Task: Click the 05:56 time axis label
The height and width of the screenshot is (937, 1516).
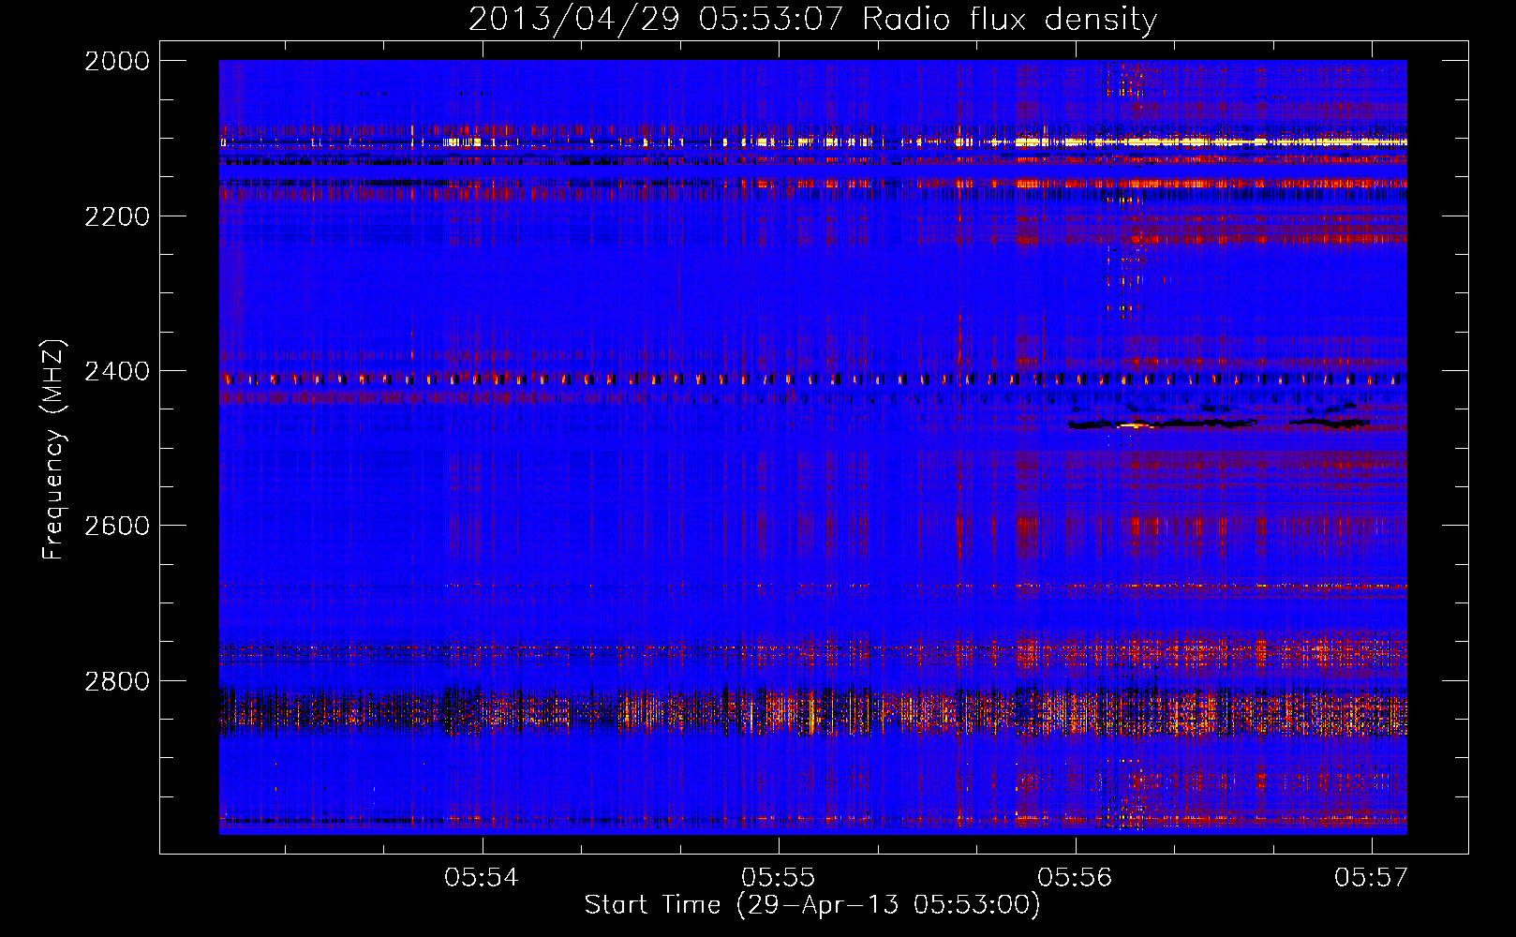Action: pos(1076,877)
